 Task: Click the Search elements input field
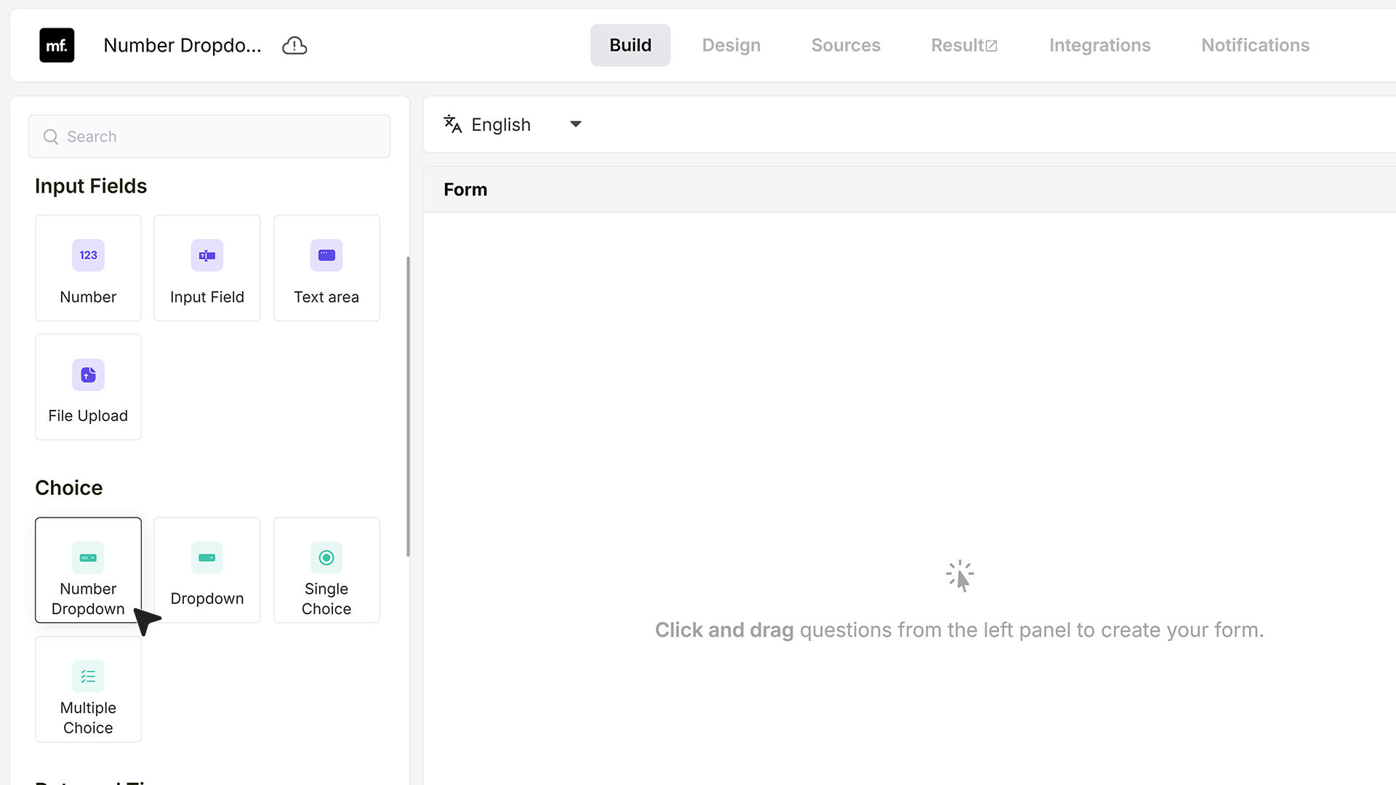point(209,137)
